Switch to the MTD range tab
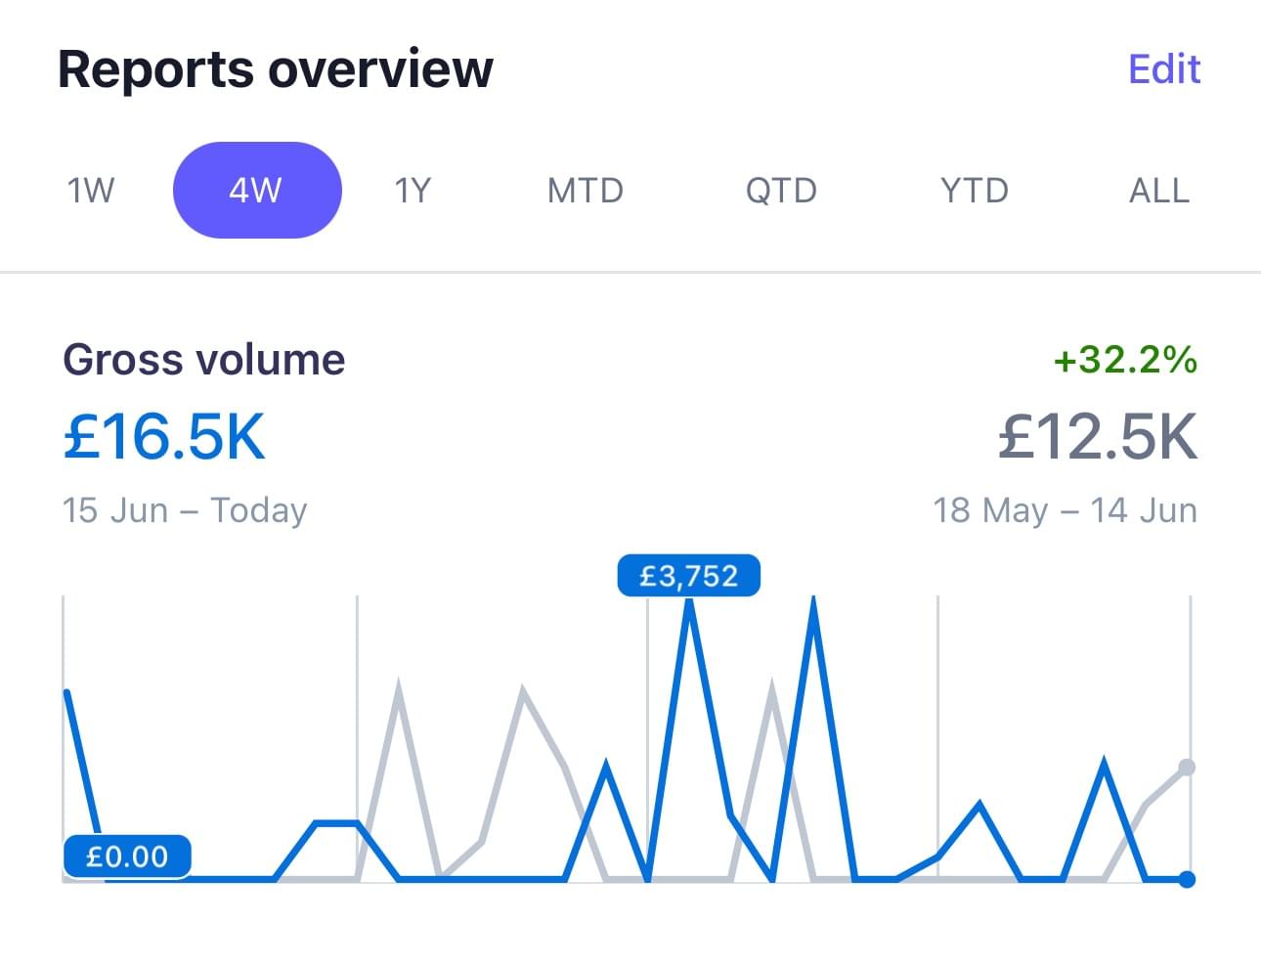The width and height of the screenshot is (1261, 966). tap(586, 190)
